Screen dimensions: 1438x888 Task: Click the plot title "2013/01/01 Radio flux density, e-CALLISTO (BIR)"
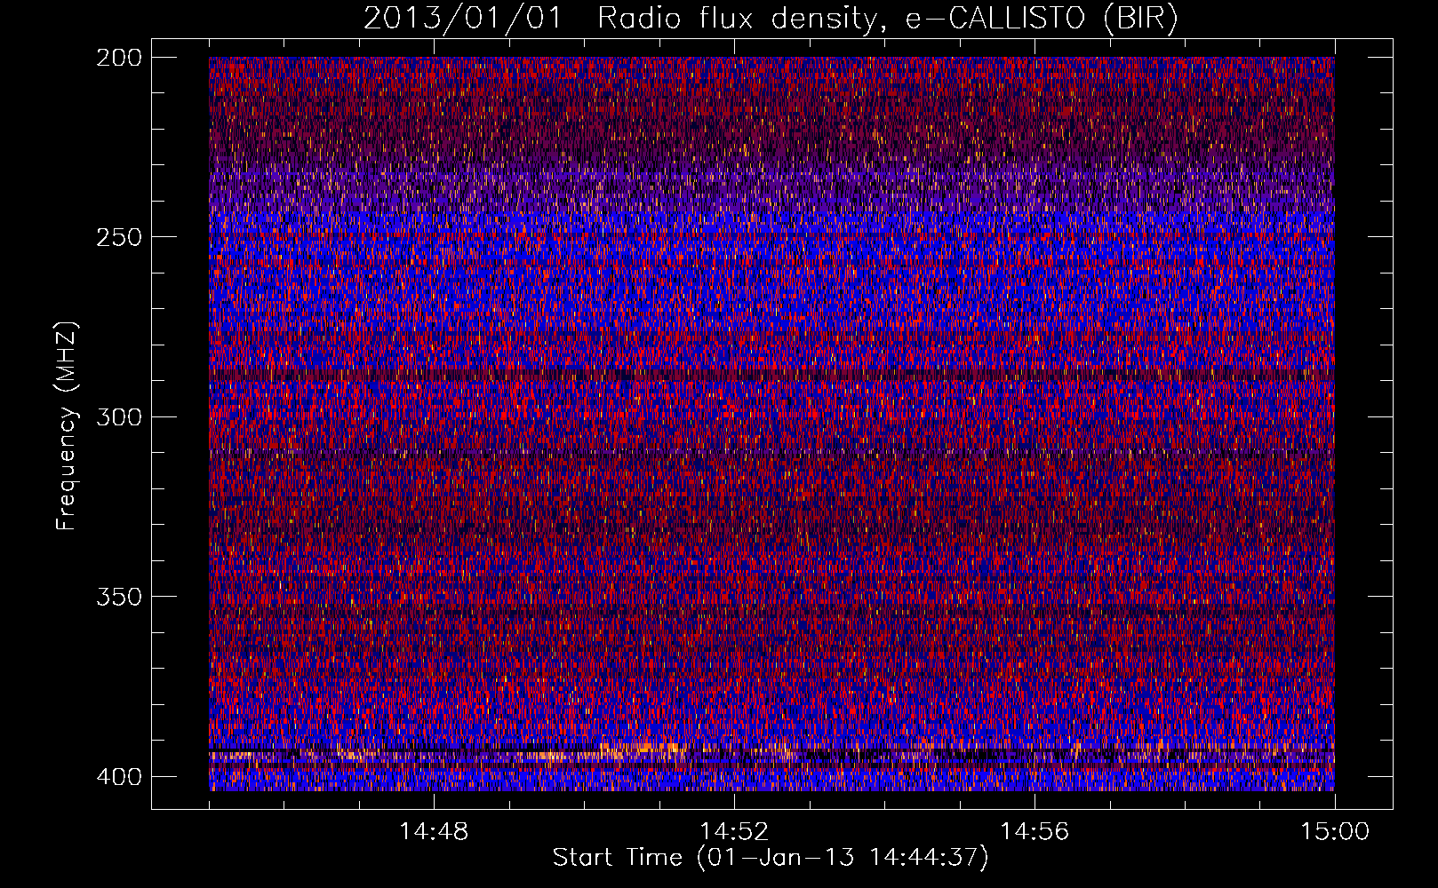pyautogui.click(x=771, y=18)
